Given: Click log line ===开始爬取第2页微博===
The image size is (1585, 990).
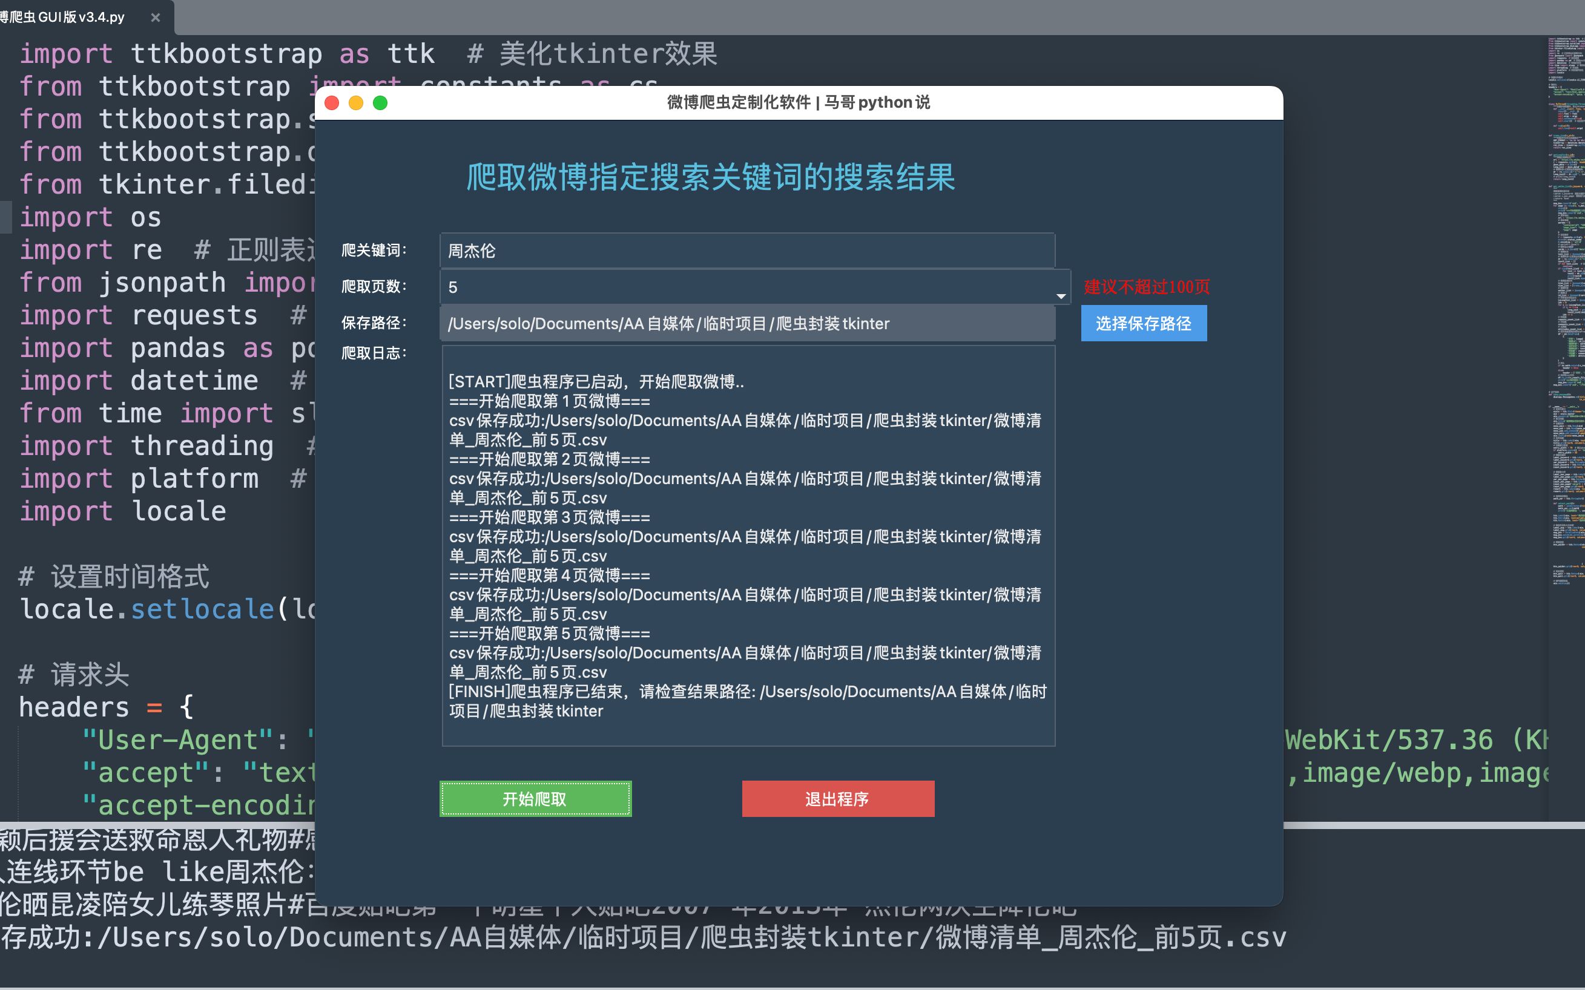Looking at the screenshot, I should click(x=550, y=459).
